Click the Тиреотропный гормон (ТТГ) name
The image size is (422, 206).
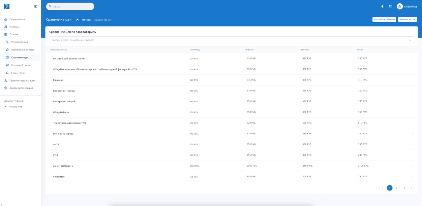[x=70, y=123]
